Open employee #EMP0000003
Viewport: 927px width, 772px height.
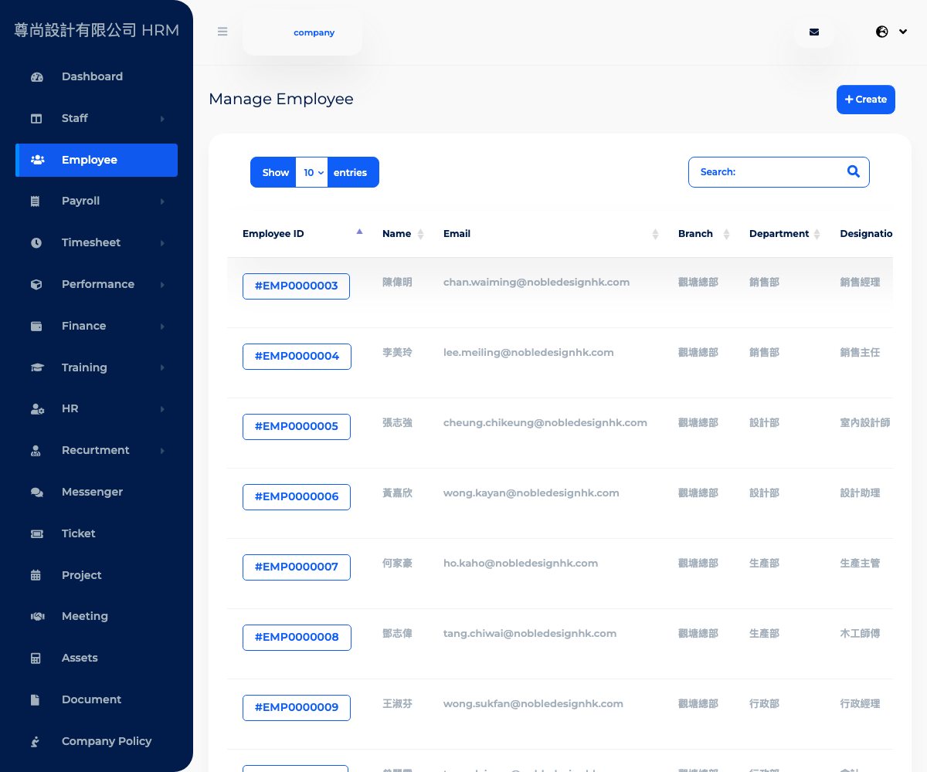click(296, 286)
